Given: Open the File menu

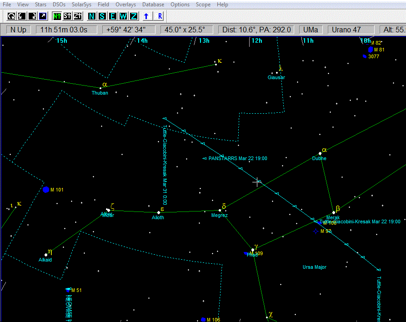Looking at the screenshot, I should click(x=7, y=5).
